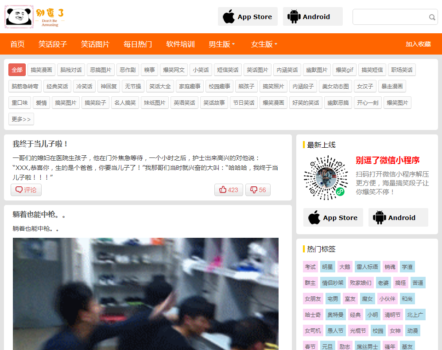Click the sidebar Android download button
Viewport: 442px width, 350px height.
pos(398,218)
